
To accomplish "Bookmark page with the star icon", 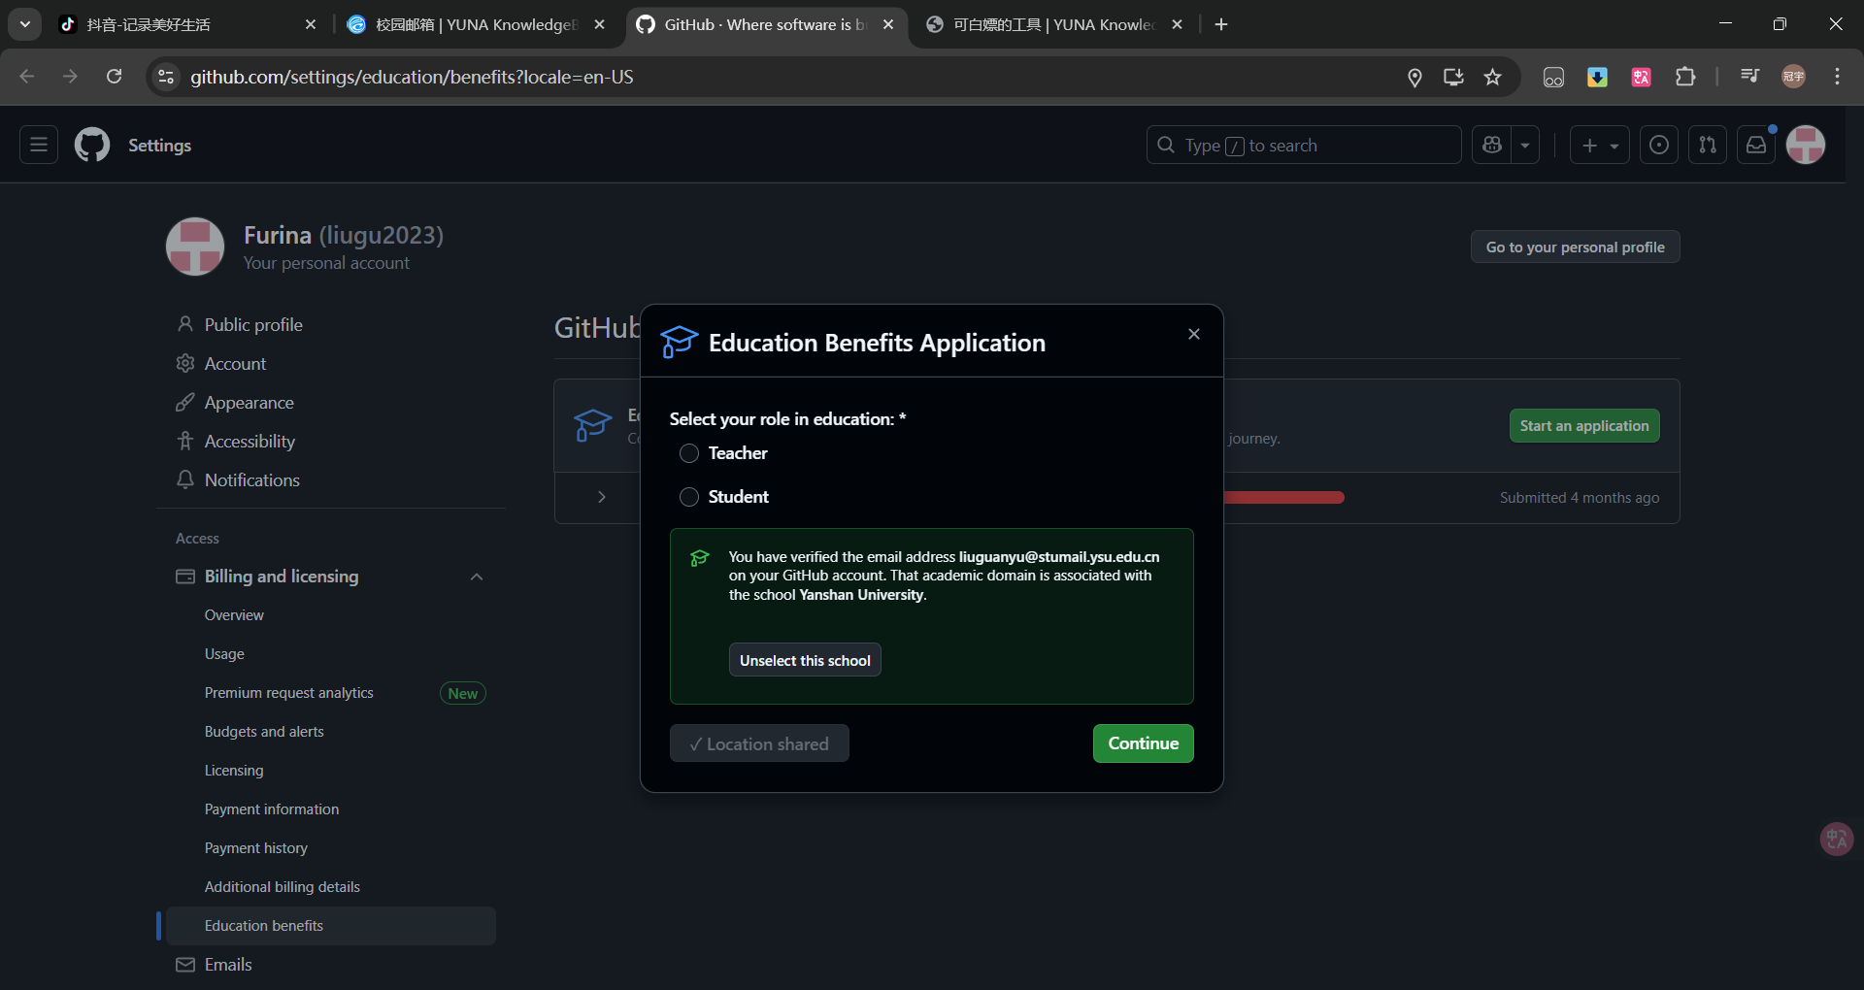I will (x=1492, y=77).
